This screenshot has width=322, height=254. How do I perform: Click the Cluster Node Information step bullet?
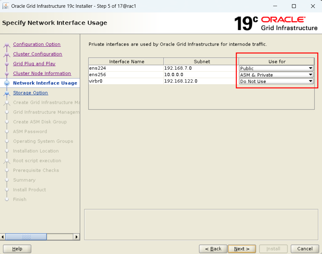click(x=7, y=73)
